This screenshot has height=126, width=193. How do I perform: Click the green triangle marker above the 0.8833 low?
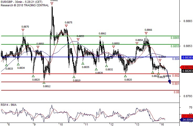coord(6,65)
